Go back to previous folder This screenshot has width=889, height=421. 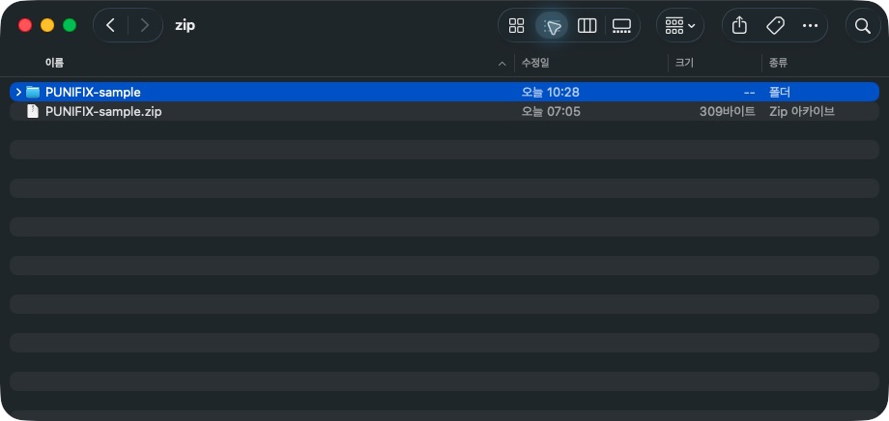(x=110, y=25)
